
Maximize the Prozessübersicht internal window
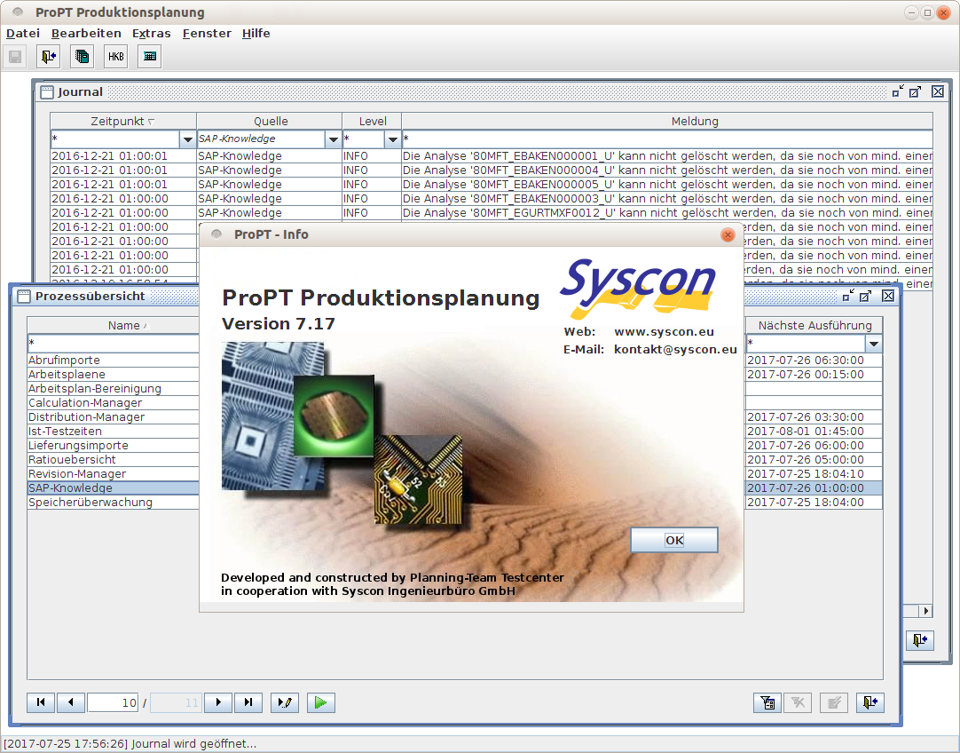pyautogui.click(x=865, y=296)
